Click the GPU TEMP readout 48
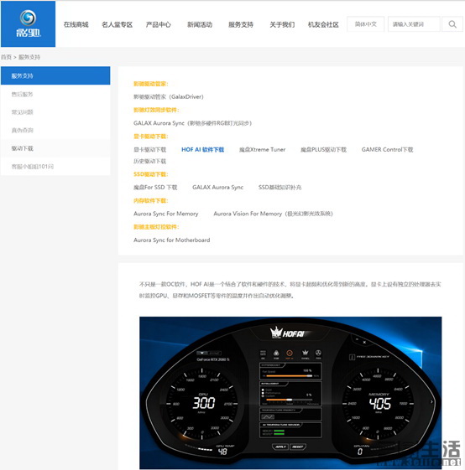 click(222, 451)
